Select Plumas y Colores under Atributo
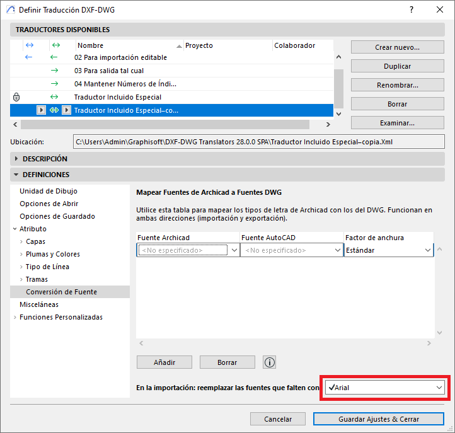The width and height of the screenshot is (455, 433). (52, 254)
